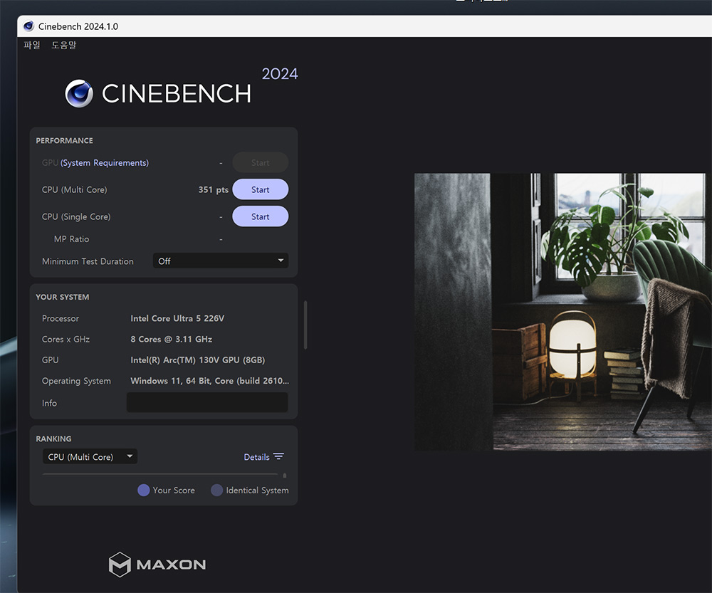Click the Cinebench 2024.1.0 window title
This screenshot has width=712, height=593.
click(x=78, y=26)
